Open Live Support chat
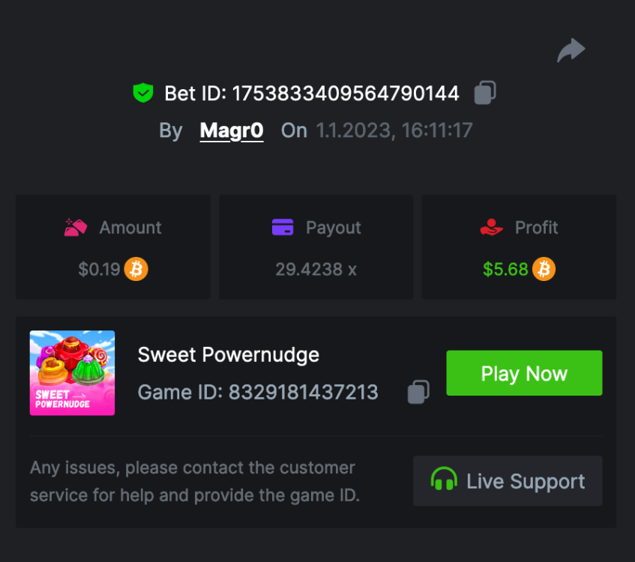This screenshot has width=635, height=562. [x=508, y=481]
